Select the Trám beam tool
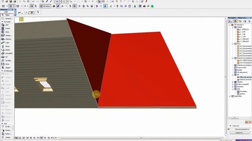This screenshot has height=141, width=252. (7, 43)
